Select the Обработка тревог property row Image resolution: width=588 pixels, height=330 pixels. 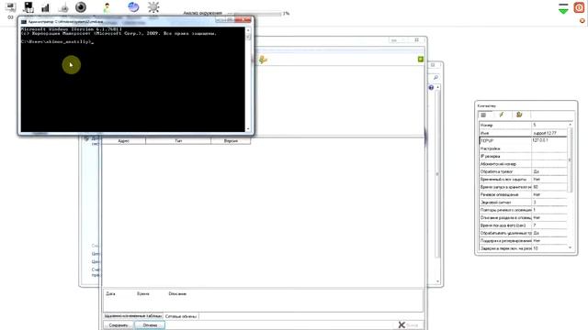(523, 171)
